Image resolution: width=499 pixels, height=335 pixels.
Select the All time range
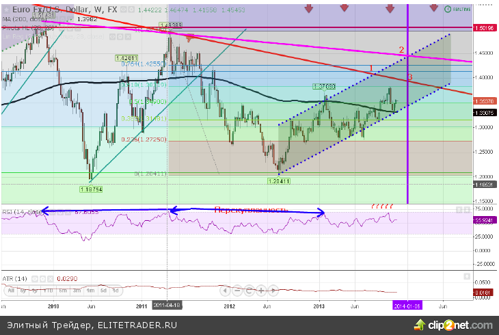[x=10, y=291]
